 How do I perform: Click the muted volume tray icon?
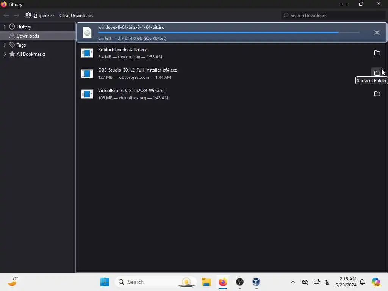coord(327,282)
